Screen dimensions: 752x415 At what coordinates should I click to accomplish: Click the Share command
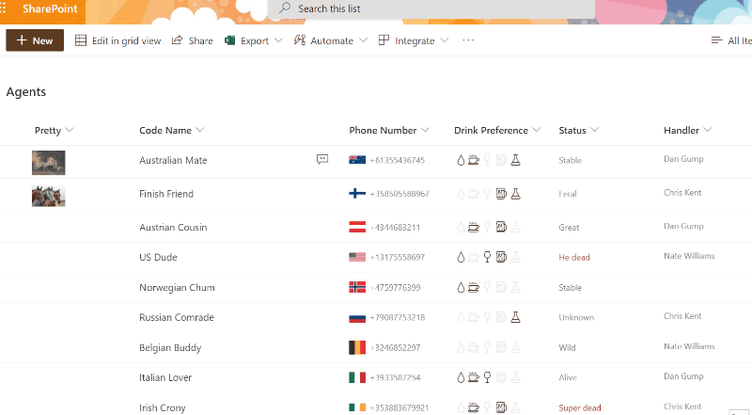point(193,40)
